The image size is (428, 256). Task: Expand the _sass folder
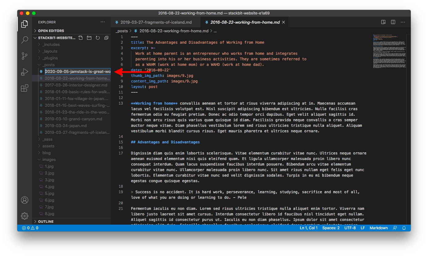(x=71, y=139)
